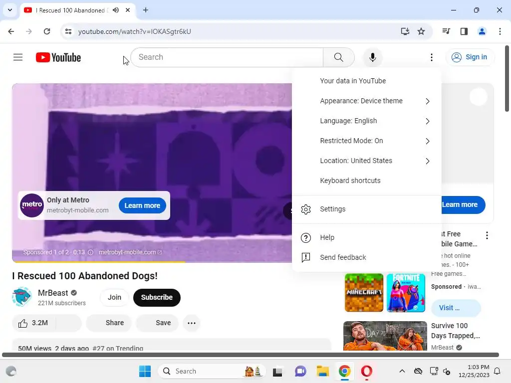The image size is (511, 383).
Task: Open Chrome profile avatar
Action: 482,31
